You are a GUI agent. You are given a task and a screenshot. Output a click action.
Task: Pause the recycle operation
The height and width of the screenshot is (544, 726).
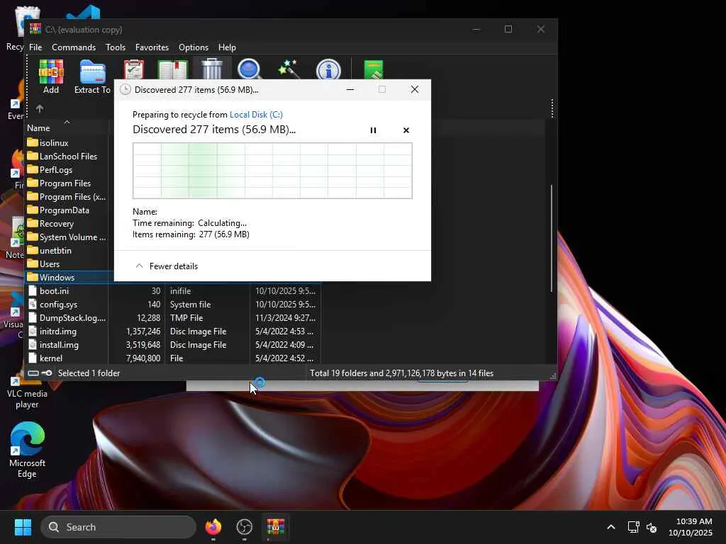click(x=373, y=130)
